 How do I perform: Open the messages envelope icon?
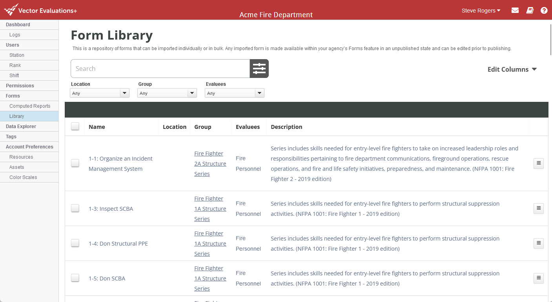pos(515,10)
